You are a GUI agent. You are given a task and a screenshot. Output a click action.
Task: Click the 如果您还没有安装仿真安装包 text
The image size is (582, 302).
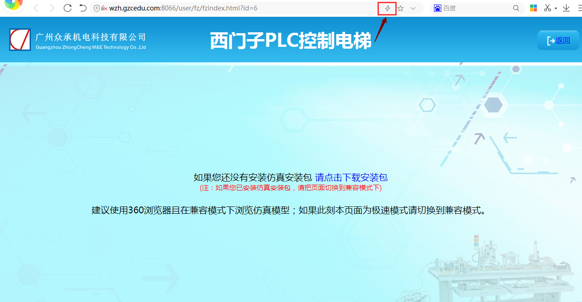point(253,177)
